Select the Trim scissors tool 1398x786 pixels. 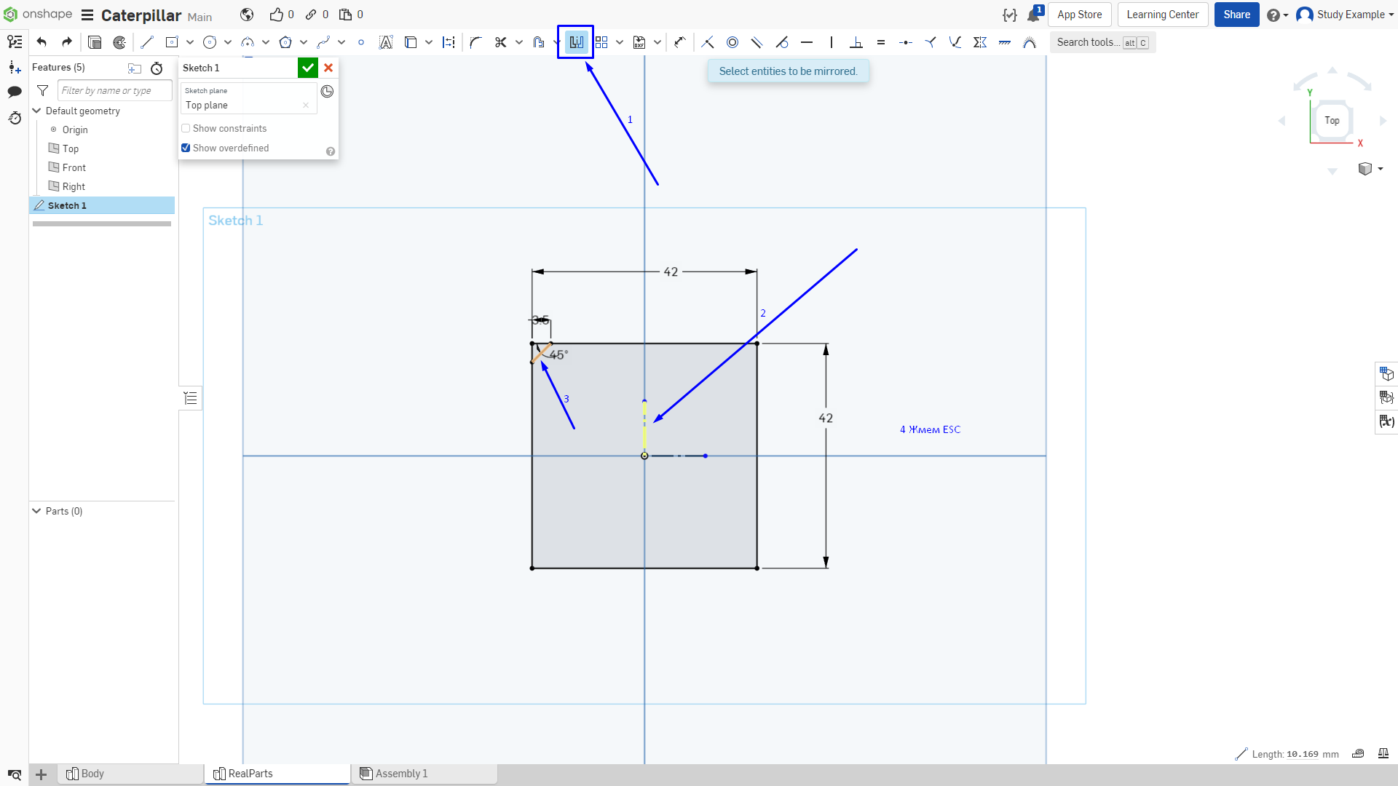tap(501, 42)
